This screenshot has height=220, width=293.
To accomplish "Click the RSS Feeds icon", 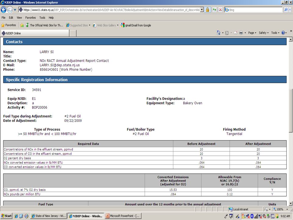I will 227,33.
